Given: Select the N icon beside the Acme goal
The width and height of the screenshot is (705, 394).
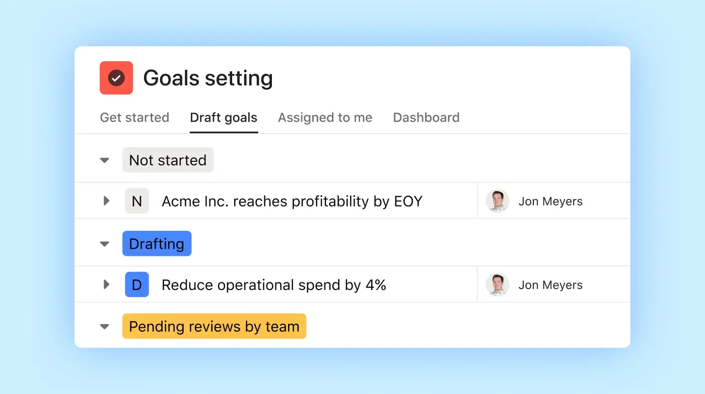Looking at the screenshot, I should 136,201.
